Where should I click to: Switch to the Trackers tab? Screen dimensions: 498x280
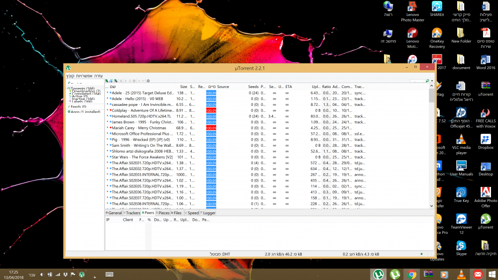click(132, 213)
